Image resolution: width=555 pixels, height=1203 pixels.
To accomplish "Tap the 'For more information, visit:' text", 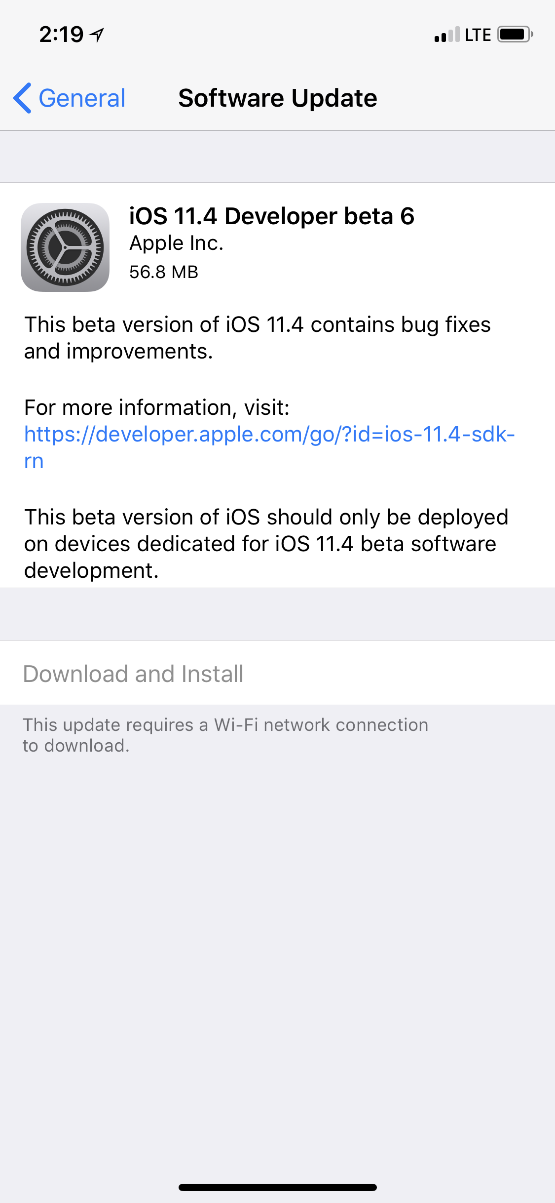I will click(157, 408).
